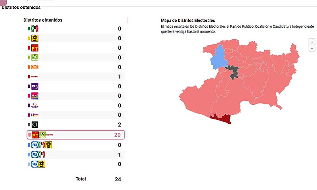Screen dimensions: 317x190
Task: Click the PRD yellow sun logo
Action: [35, 38]
